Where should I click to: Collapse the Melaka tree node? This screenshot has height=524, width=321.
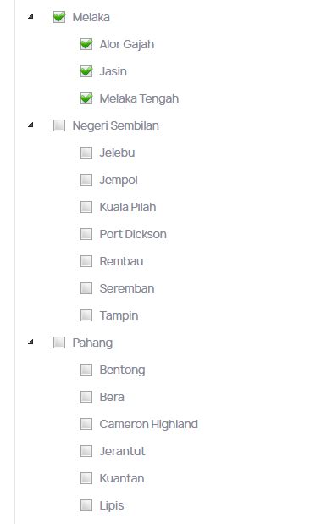(30, 16)
